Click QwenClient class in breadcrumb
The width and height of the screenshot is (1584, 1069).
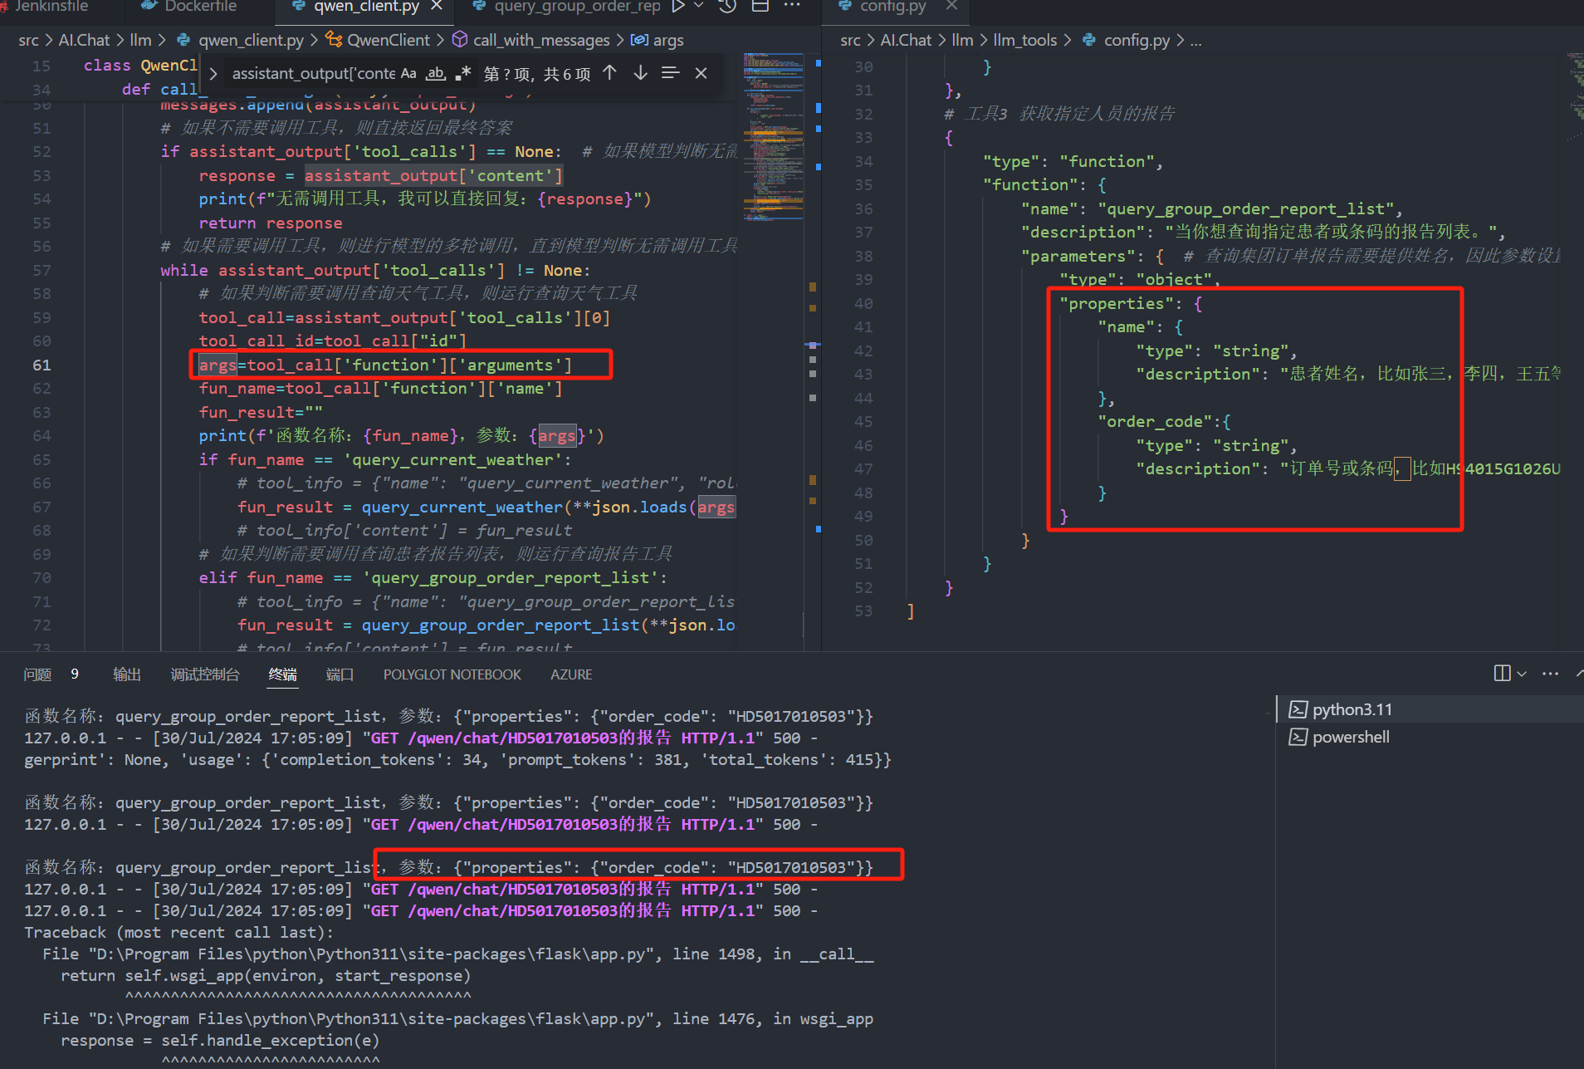379,40
